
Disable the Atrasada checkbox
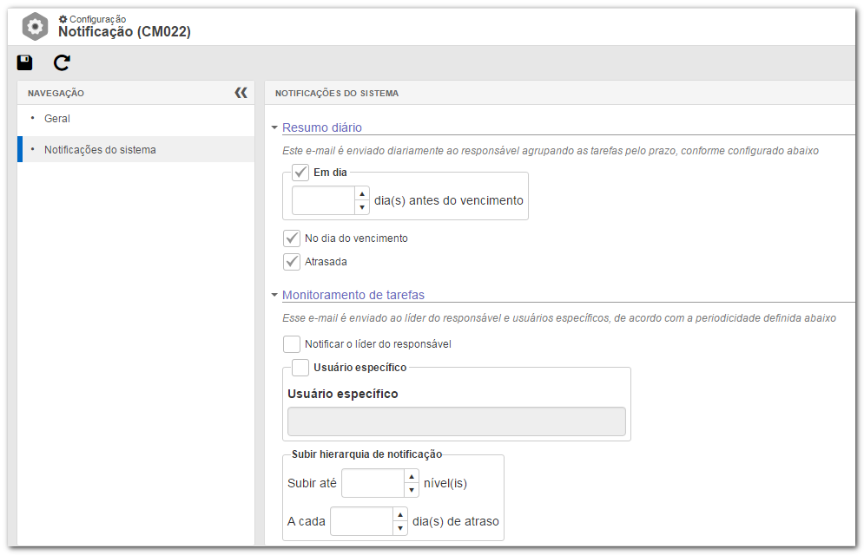(292, 262)
